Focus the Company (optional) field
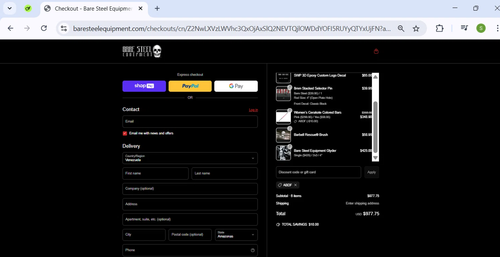The image size is (500, 257). click(x=190, y=189)
